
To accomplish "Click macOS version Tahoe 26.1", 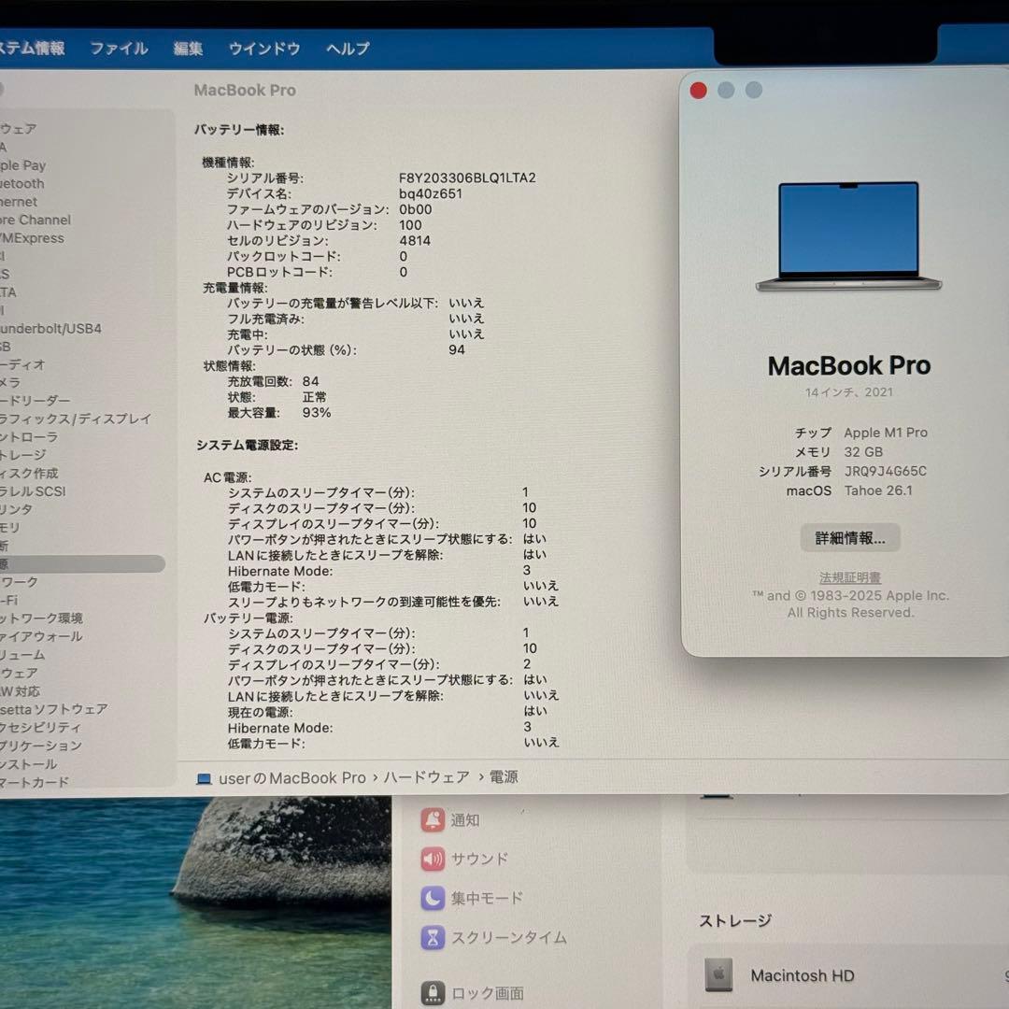I will (x=878, y=490).
